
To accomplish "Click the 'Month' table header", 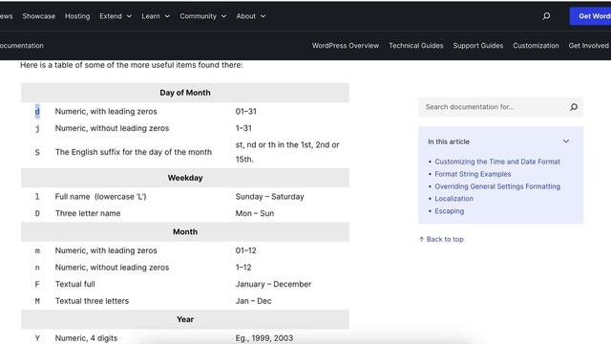I will pos(185,231).
